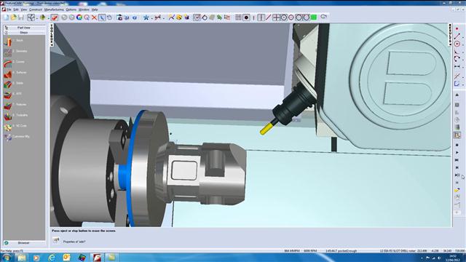Toggle the snap-to-point filled circle icon
This screenshot has width=466, height=262.
click(x=246, y=17)
